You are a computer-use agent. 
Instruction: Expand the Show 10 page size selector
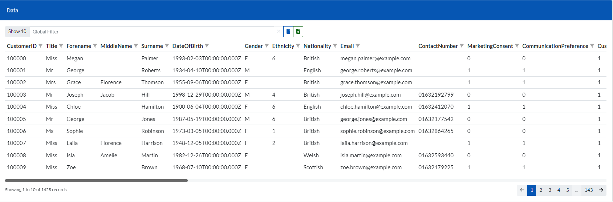pos(17,32)
